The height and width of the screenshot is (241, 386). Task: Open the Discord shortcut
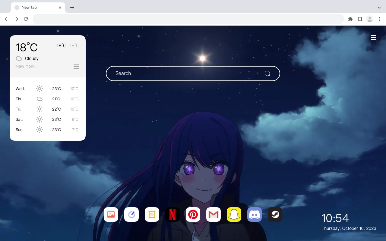coord(255,214)
